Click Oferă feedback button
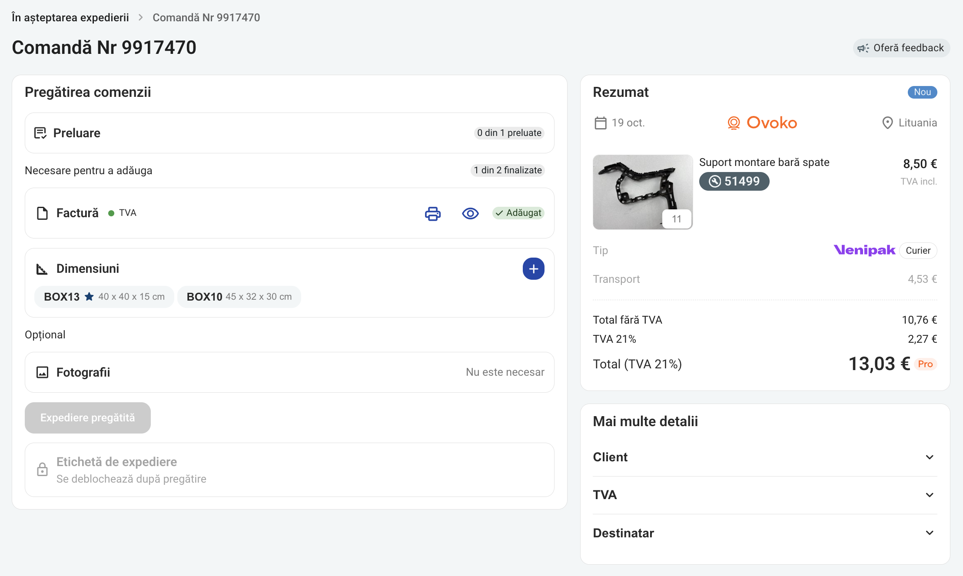Screen dimensions: 963x576 click(901, 48)
